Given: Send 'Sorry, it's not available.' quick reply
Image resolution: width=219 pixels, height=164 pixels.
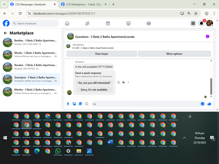Looking at the screenshot, I should click(94, 90).
